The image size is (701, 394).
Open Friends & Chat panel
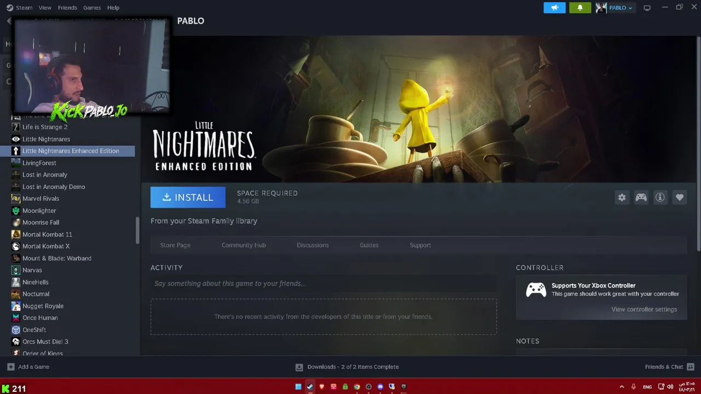coord(664,367)
